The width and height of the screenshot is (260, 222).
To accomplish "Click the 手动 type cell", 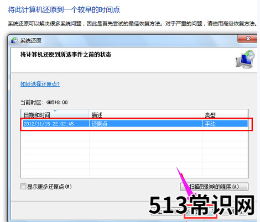I will click(210, 124).
